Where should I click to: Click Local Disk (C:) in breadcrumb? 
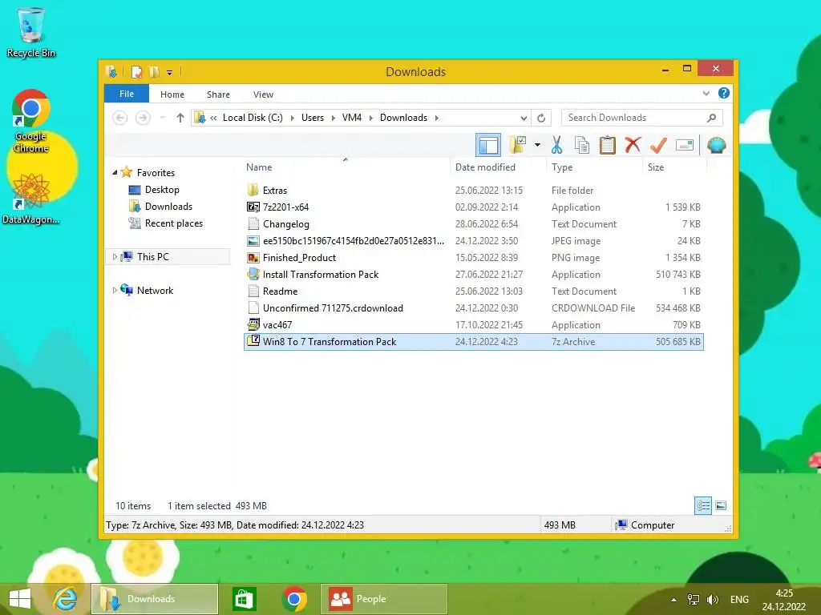click(x=253, y=118)
